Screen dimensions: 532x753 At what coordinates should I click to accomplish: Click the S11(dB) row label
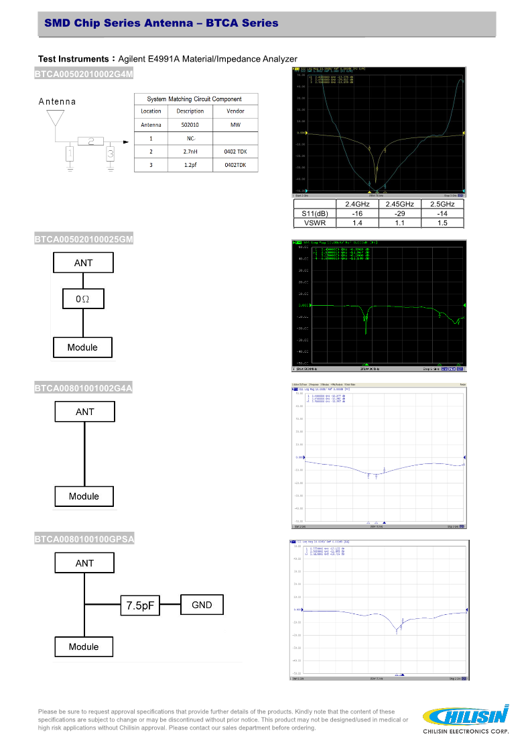[314, 214]
